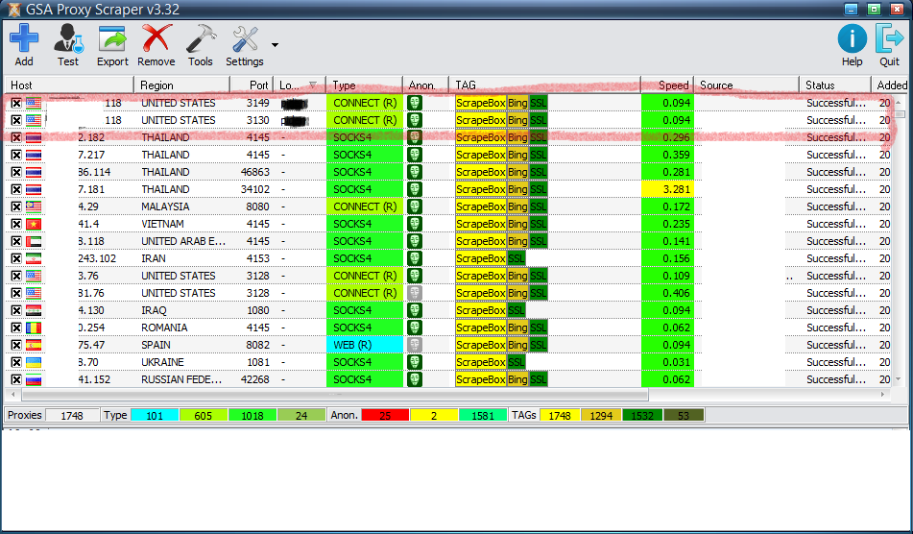Click the Add proxy plus icon
The image size is (913, 534).
24,39
